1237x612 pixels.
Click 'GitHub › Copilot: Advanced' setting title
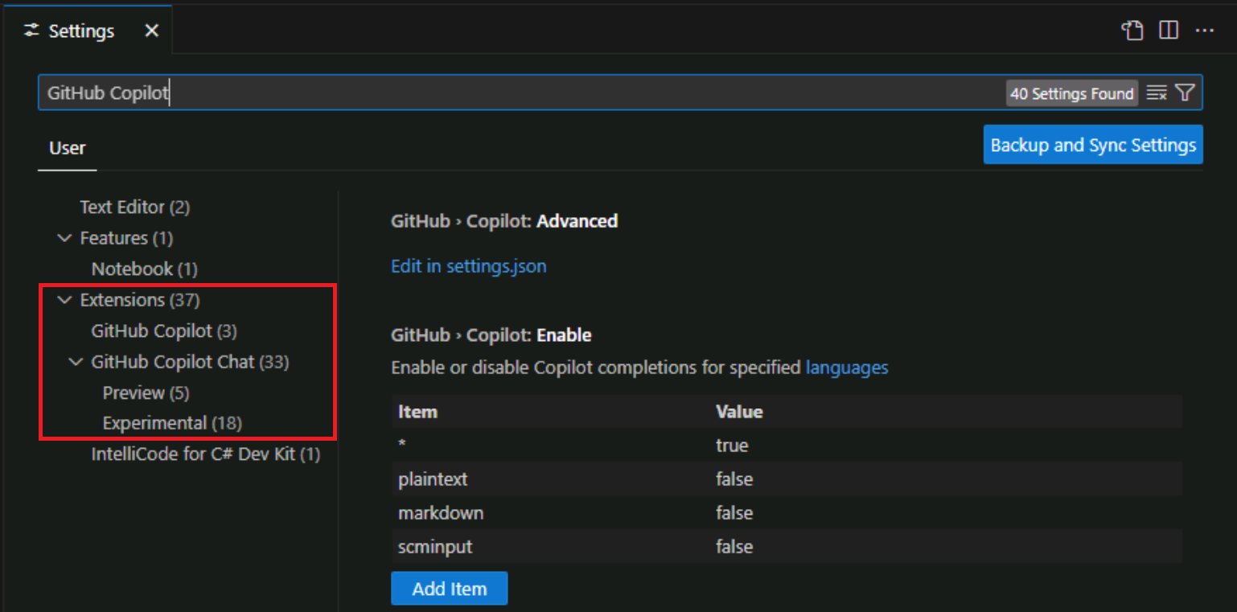point(504,221)
